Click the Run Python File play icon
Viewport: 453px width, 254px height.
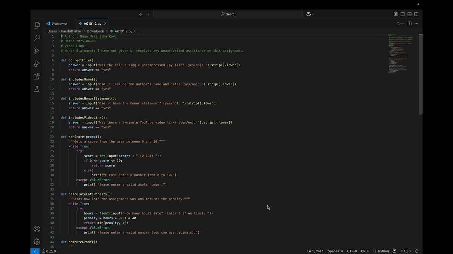pyautogui.click(x=399, y=24)
